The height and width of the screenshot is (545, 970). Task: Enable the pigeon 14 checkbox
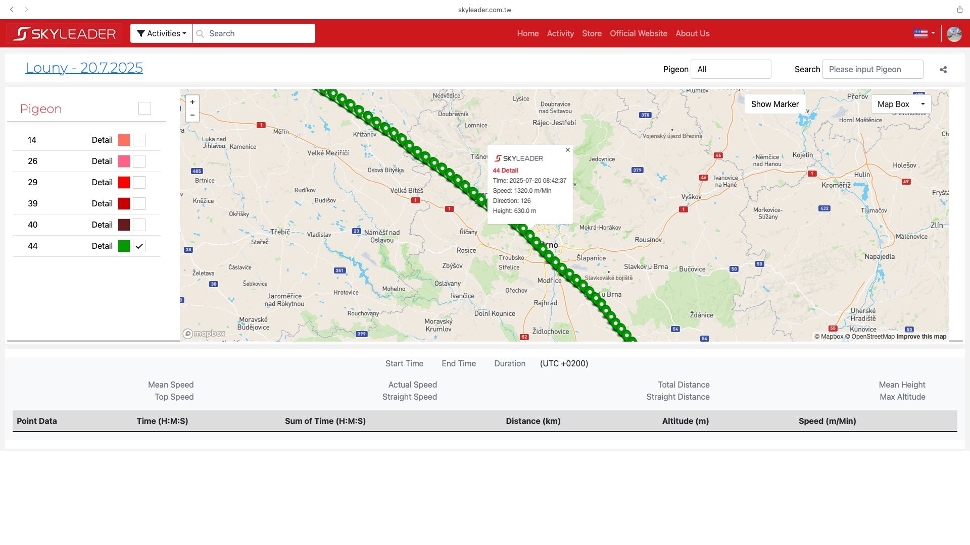tap(139, 140)
